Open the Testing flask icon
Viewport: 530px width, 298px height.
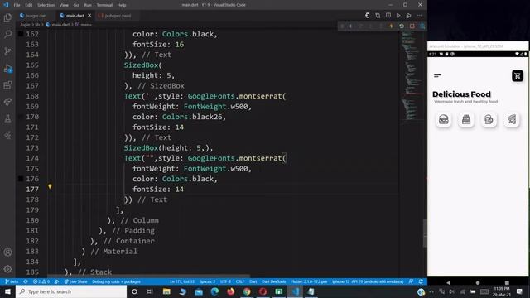pyautogui.click(x=7, y=118)
